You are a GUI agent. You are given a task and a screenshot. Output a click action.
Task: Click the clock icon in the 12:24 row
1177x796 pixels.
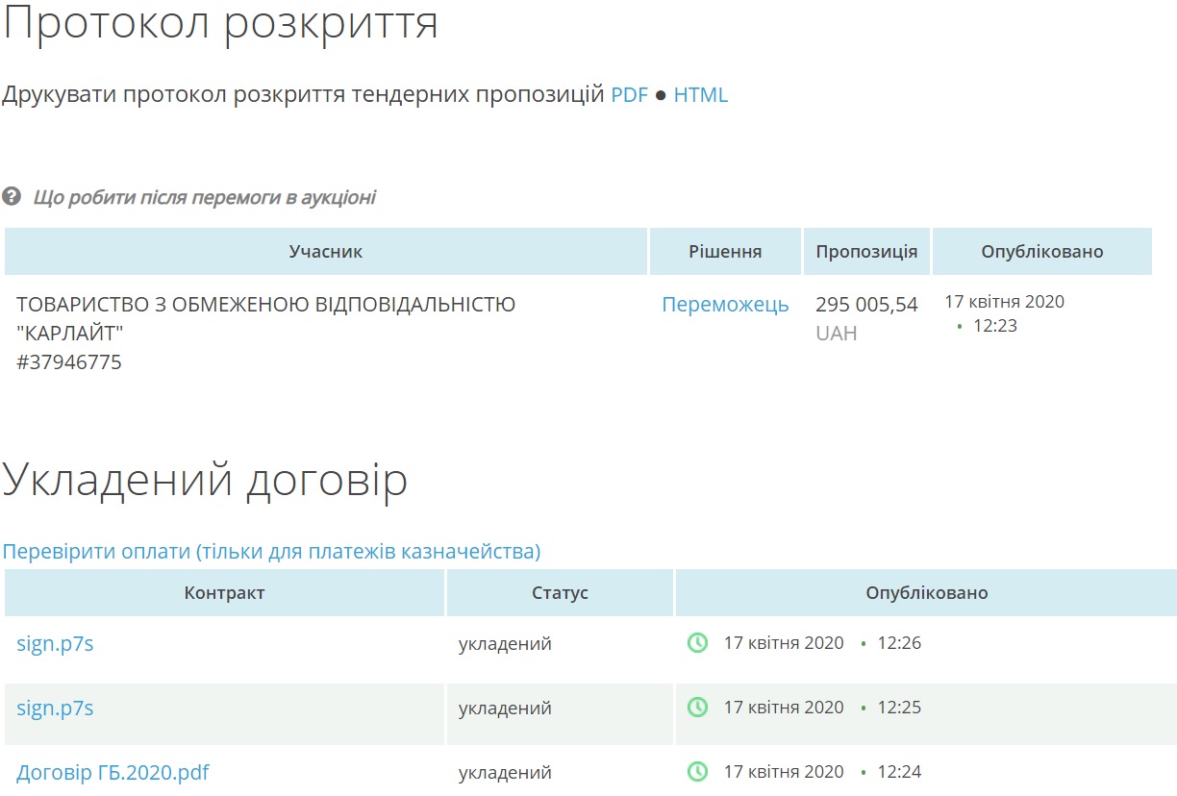click(x=697, y=771)
